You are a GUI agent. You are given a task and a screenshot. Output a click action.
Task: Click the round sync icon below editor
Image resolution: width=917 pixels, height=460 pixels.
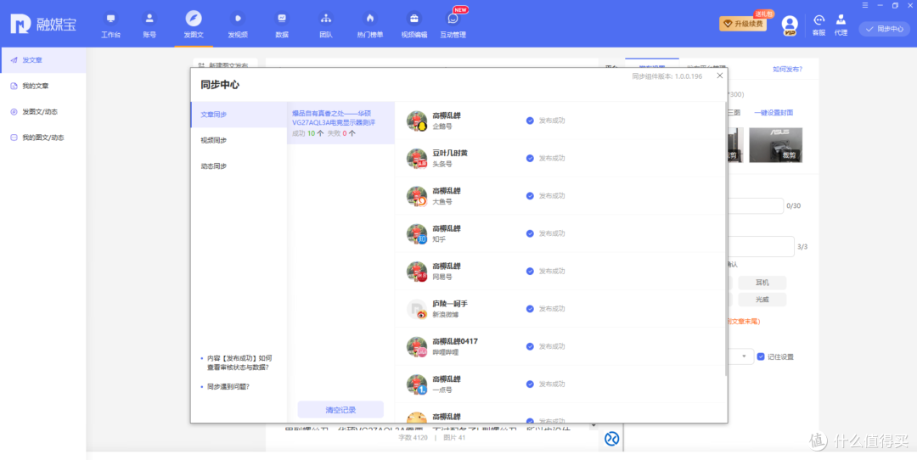tap(611, 439)
